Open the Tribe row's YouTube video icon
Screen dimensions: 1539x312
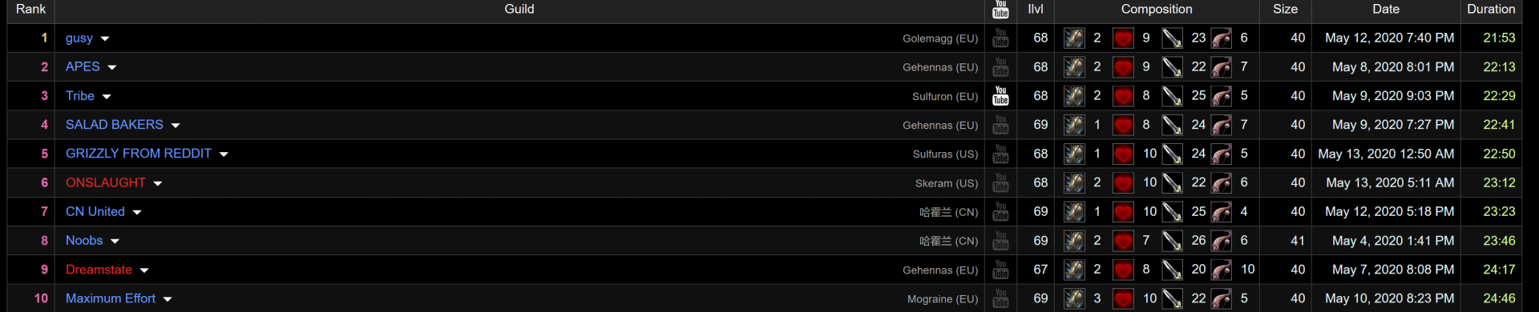1000,96
